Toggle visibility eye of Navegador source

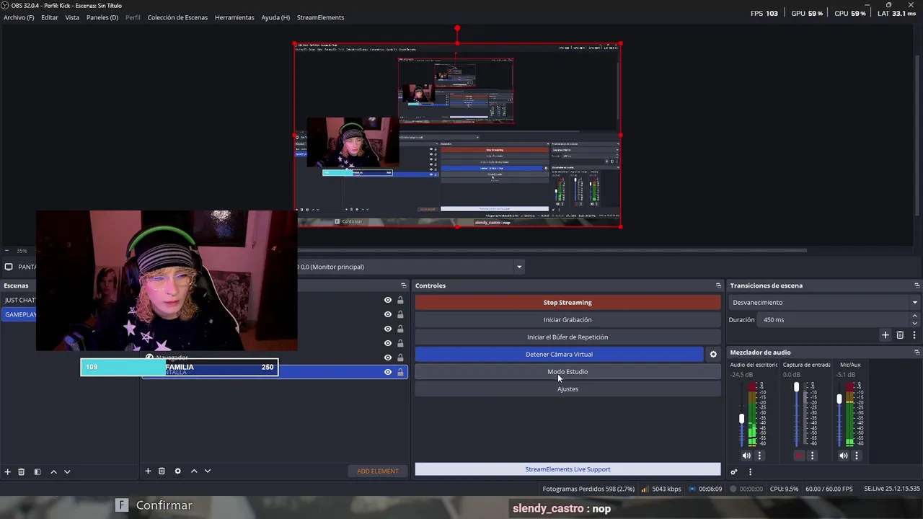pos(388,358)
